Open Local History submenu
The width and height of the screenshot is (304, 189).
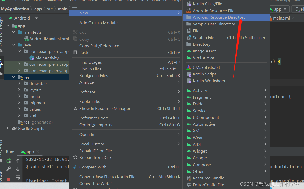126,144
